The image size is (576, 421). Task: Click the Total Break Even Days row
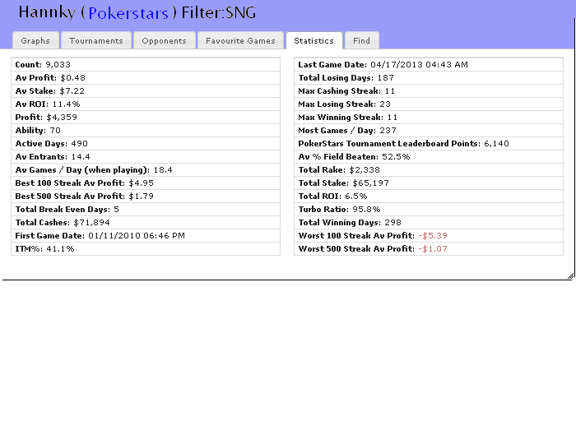coord(146,210)
